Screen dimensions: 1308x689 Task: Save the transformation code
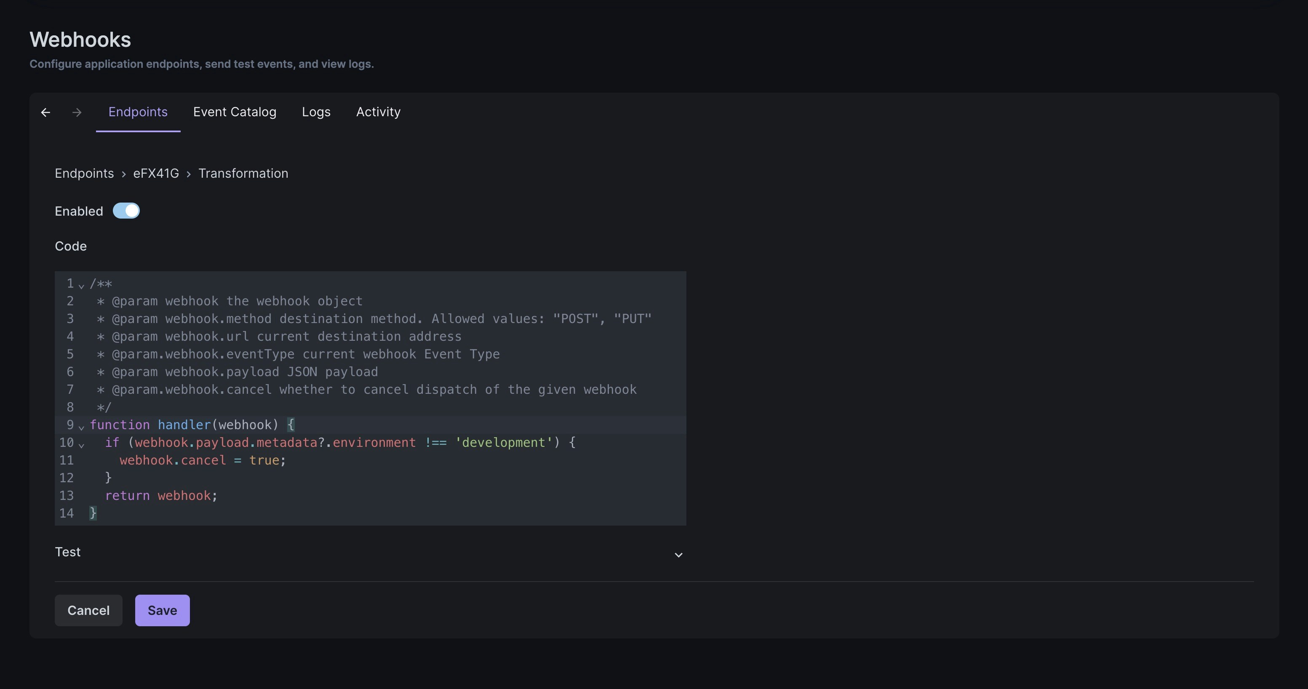pos(162,610)
